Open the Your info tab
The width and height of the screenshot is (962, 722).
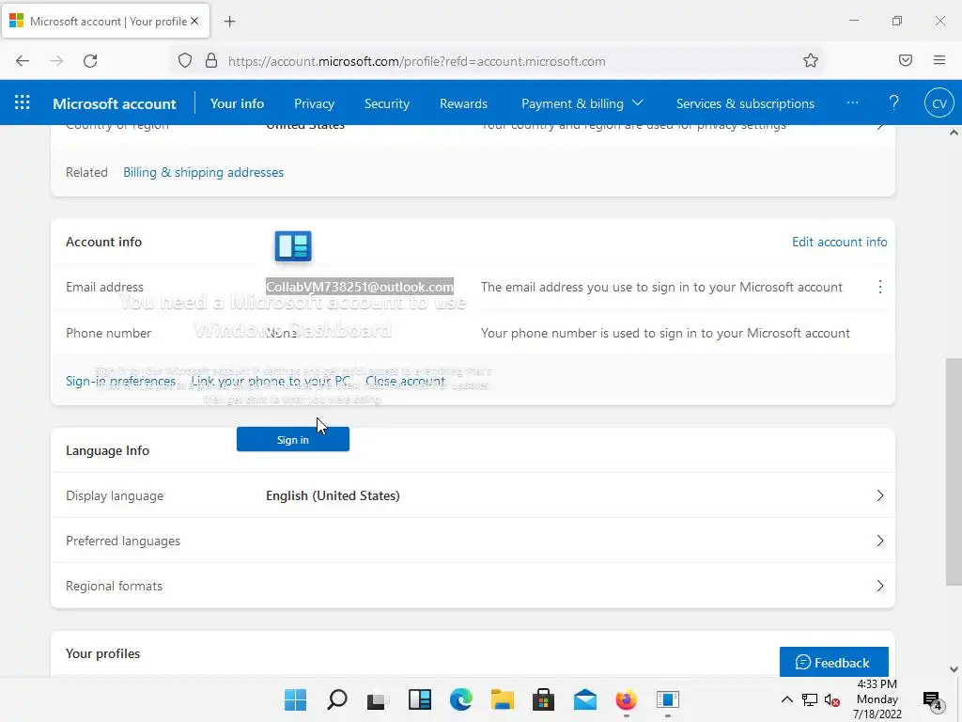pos(237,103)
